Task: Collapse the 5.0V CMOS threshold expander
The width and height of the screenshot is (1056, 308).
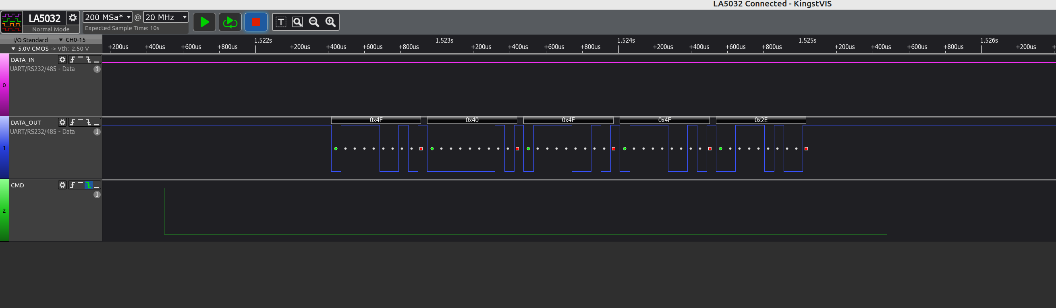Action: click(x=13, y=49)
